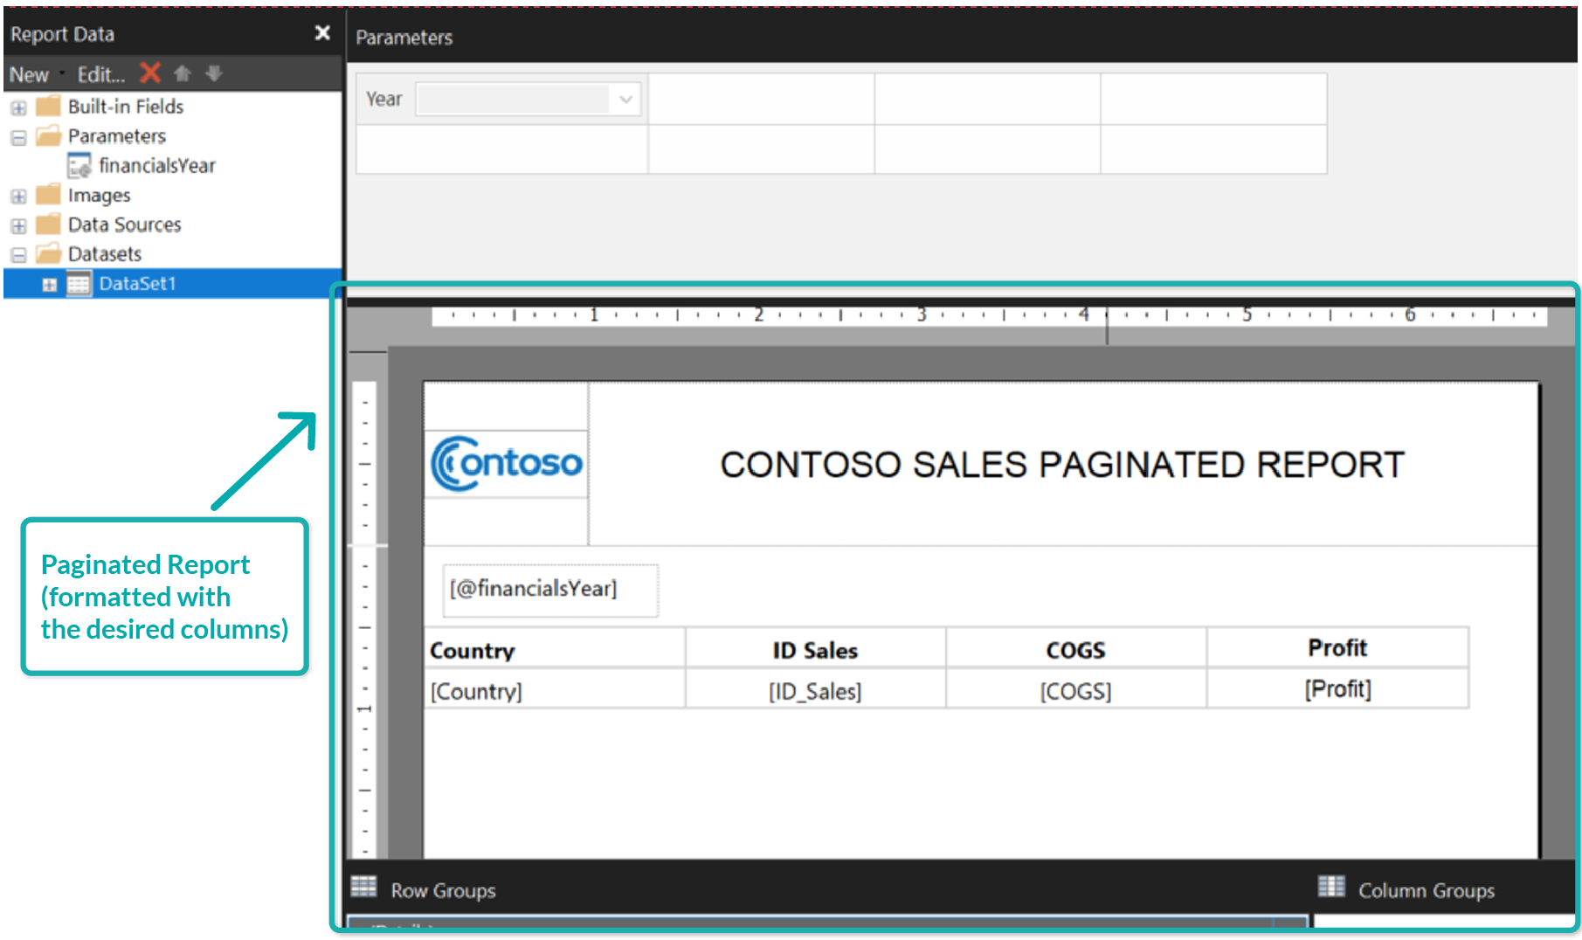Select the financialsYear parameter
Image resolution: width=1582 pixels, height=940 pixels.
[x=157, y=165]
